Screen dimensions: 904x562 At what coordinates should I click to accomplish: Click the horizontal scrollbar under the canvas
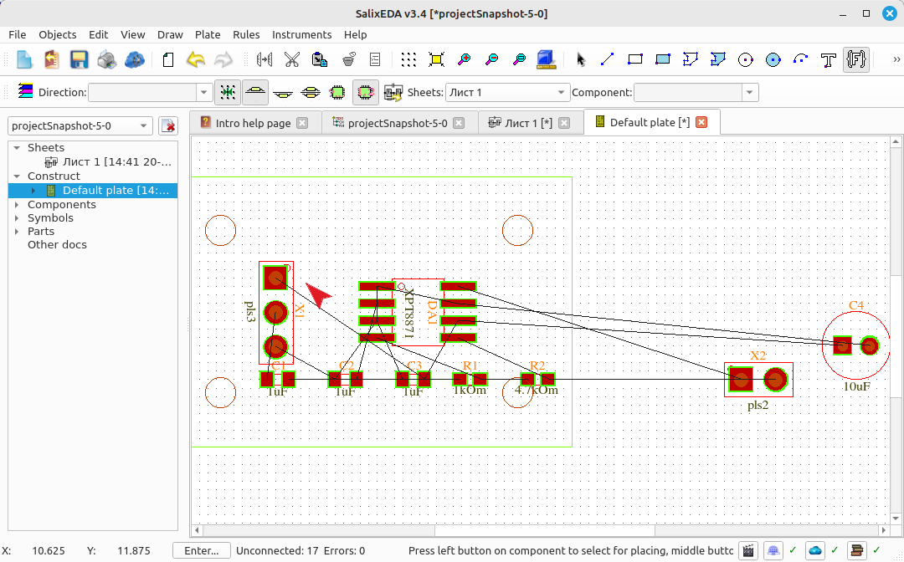tap(544, 529)
